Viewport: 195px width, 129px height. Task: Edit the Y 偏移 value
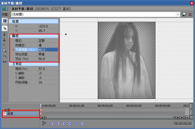coord(48,78)
